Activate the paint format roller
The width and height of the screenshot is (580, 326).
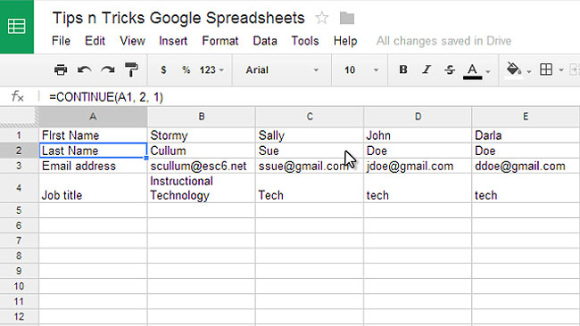point(131,69)
